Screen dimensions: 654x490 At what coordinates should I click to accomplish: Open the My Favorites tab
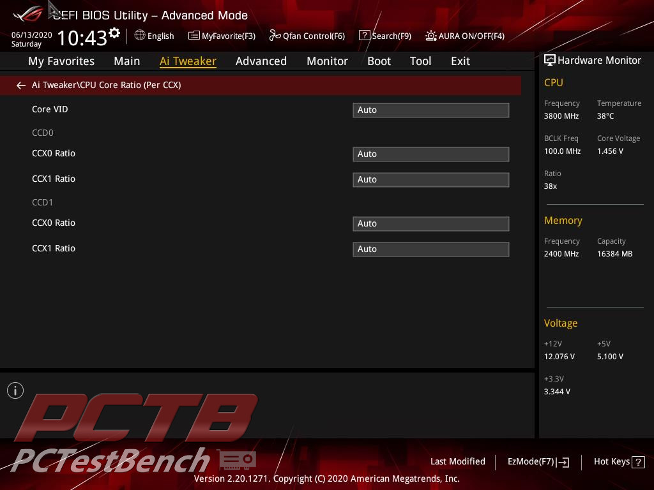point(61,61)
